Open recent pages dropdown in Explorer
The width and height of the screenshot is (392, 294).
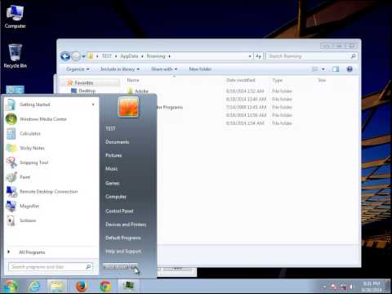click(83, 56)
